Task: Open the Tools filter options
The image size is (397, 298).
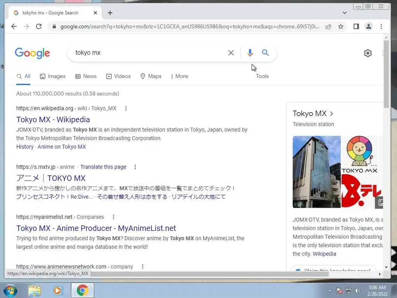Action: [x=262, y=76]
